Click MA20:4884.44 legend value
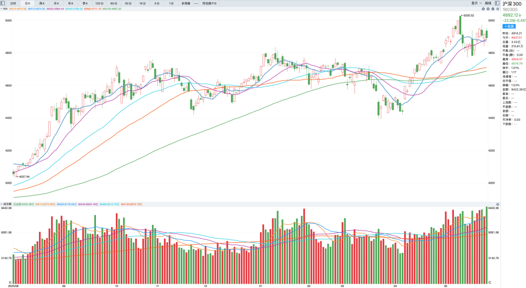The image size is (526, 288). click(x=56, y=9)
